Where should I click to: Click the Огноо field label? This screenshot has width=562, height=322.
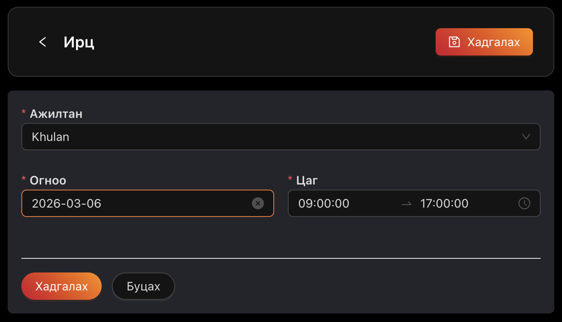pyautogui.click(x=48, y=180)
